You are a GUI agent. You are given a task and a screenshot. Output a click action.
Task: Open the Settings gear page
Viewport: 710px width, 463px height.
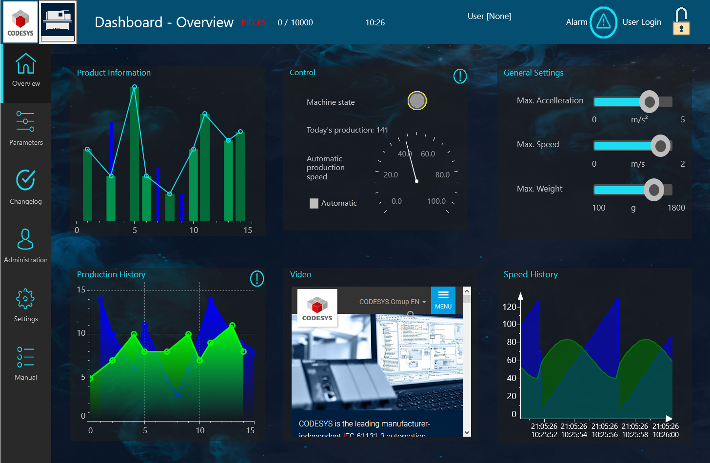[26, 305]
